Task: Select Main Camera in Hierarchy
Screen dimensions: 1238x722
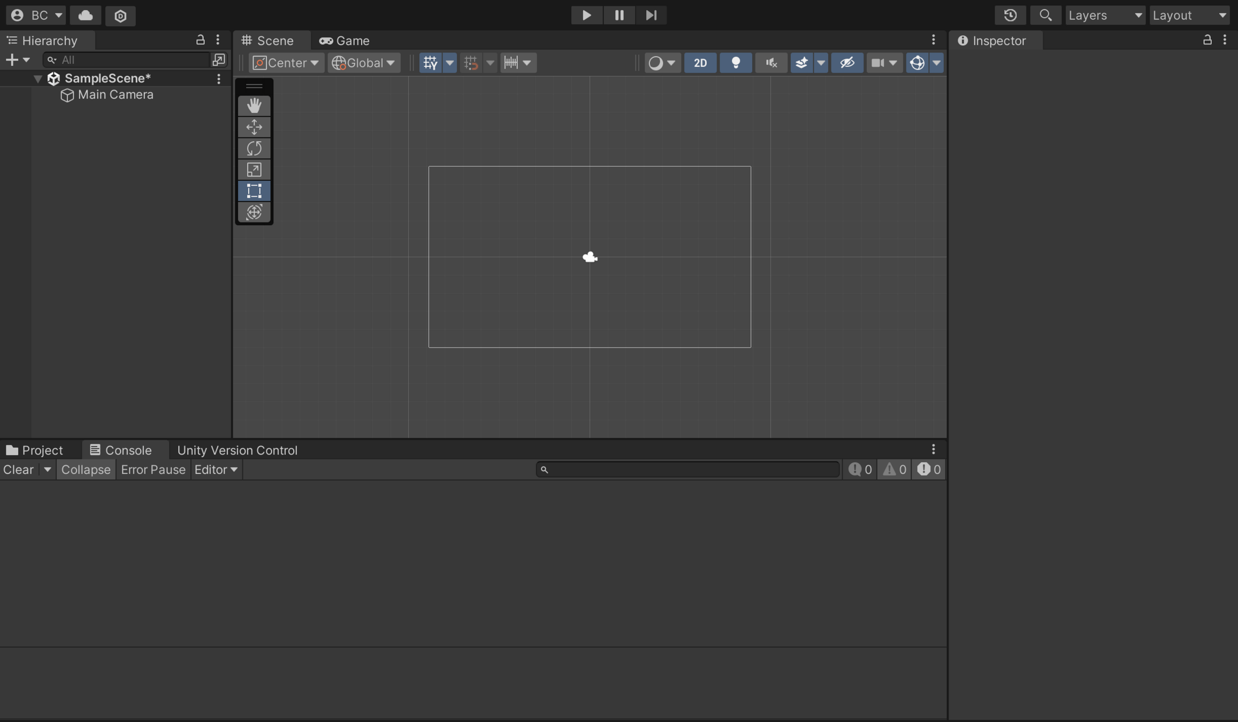Action: (115, 95)
